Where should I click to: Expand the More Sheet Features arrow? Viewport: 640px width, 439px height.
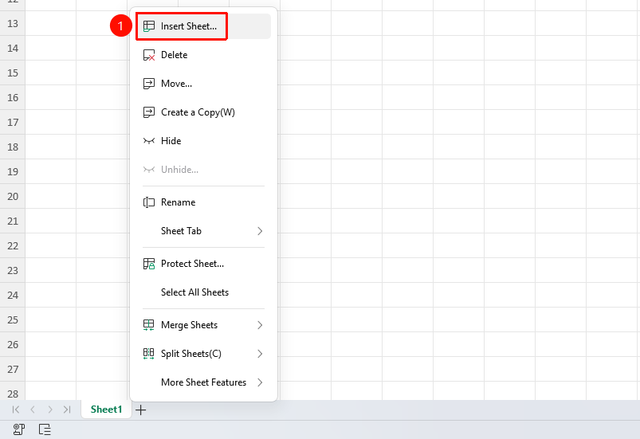260,382
